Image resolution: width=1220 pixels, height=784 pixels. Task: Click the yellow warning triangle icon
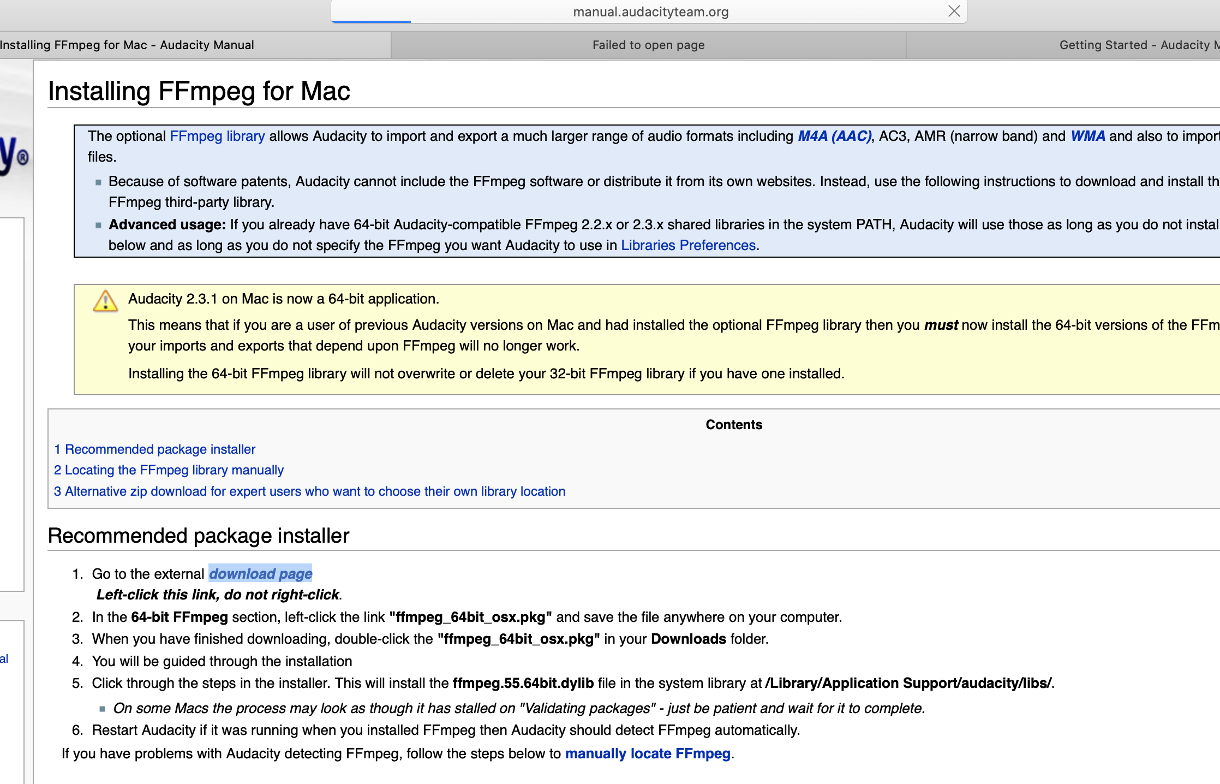point(105,301)
